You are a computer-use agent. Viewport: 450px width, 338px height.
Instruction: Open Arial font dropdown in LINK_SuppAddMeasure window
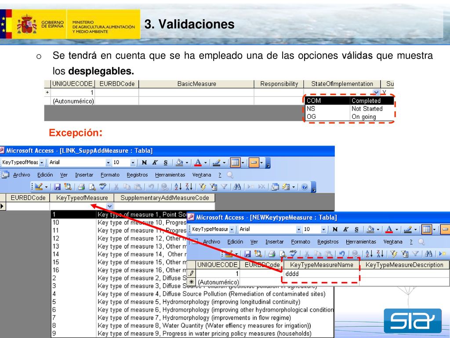108,163
